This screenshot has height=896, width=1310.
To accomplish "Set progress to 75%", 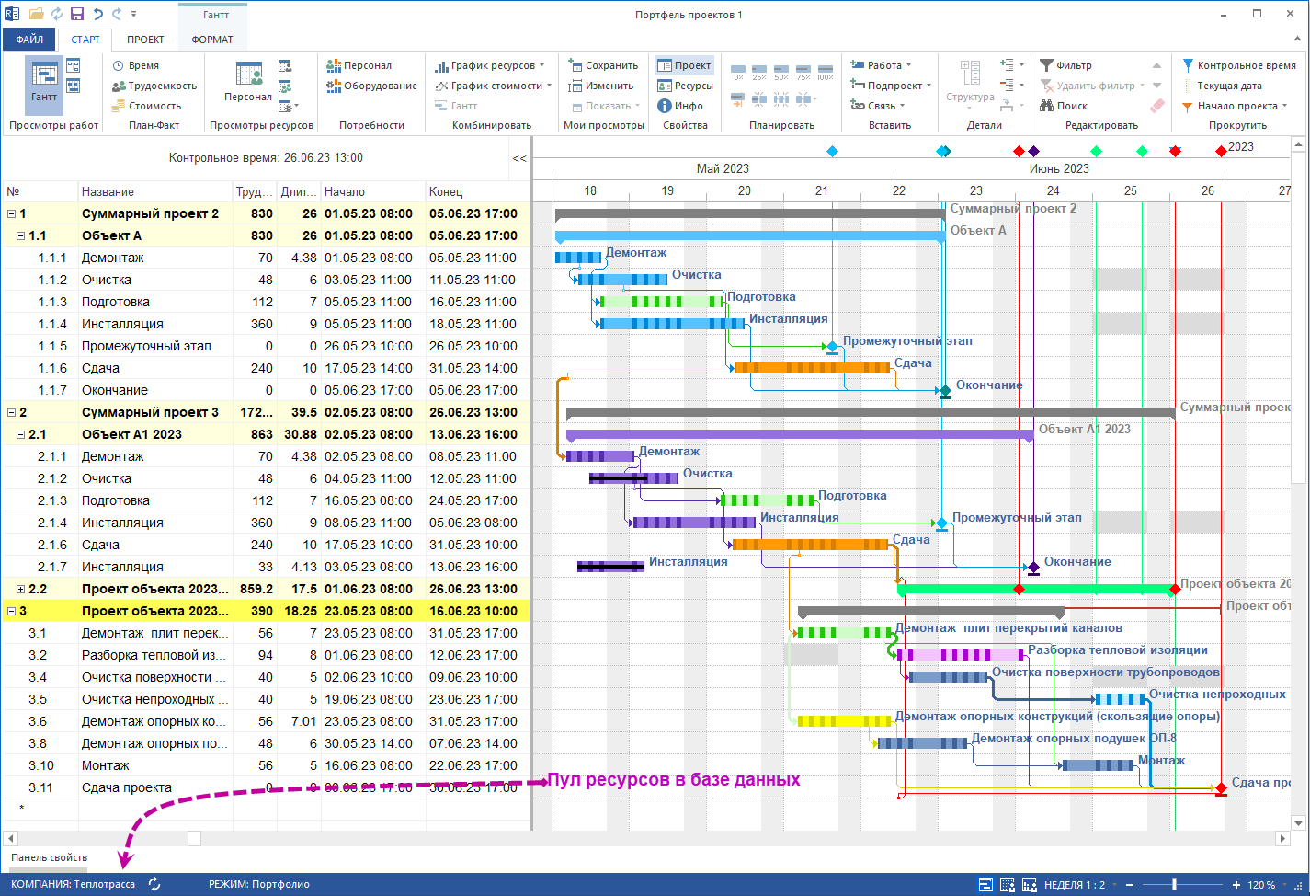I will tap(803, 73).
